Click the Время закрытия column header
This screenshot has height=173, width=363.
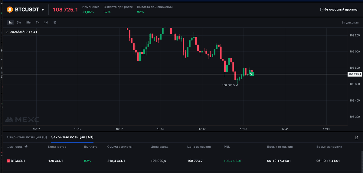coord(329,147)
